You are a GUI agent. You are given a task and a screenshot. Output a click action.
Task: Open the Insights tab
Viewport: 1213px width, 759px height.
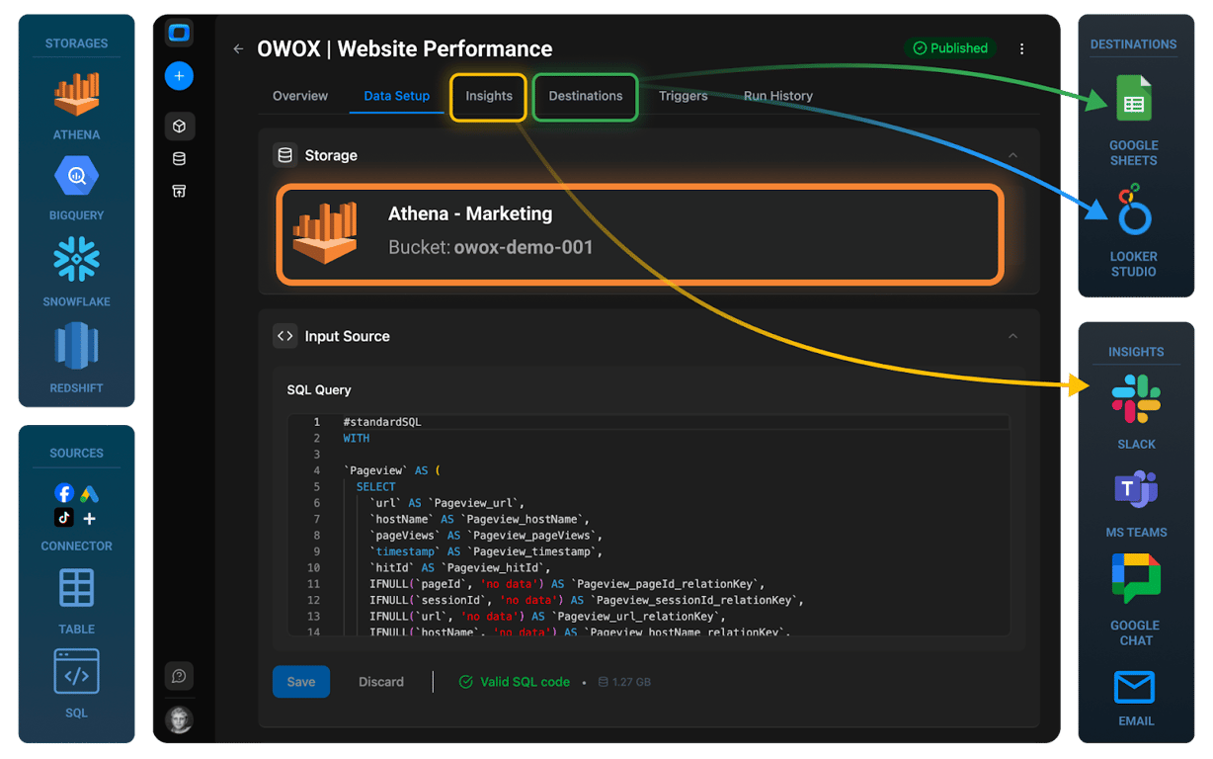pyautogui.click(x=489, y=96)
